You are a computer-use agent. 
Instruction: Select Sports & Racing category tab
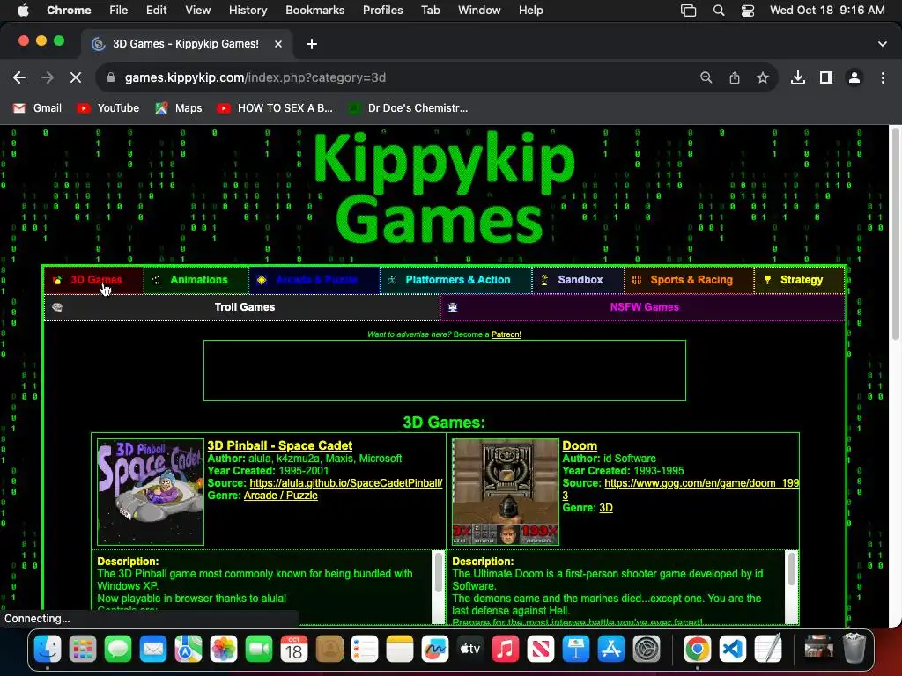(x=689, y=280)
